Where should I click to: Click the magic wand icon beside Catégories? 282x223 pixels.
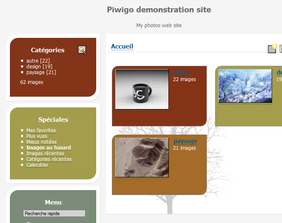[x=82, y=50]
